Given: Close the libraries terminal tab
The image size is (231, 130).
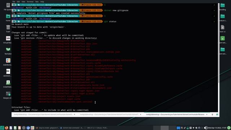Looking at the screenshot, I should [207, 114].
